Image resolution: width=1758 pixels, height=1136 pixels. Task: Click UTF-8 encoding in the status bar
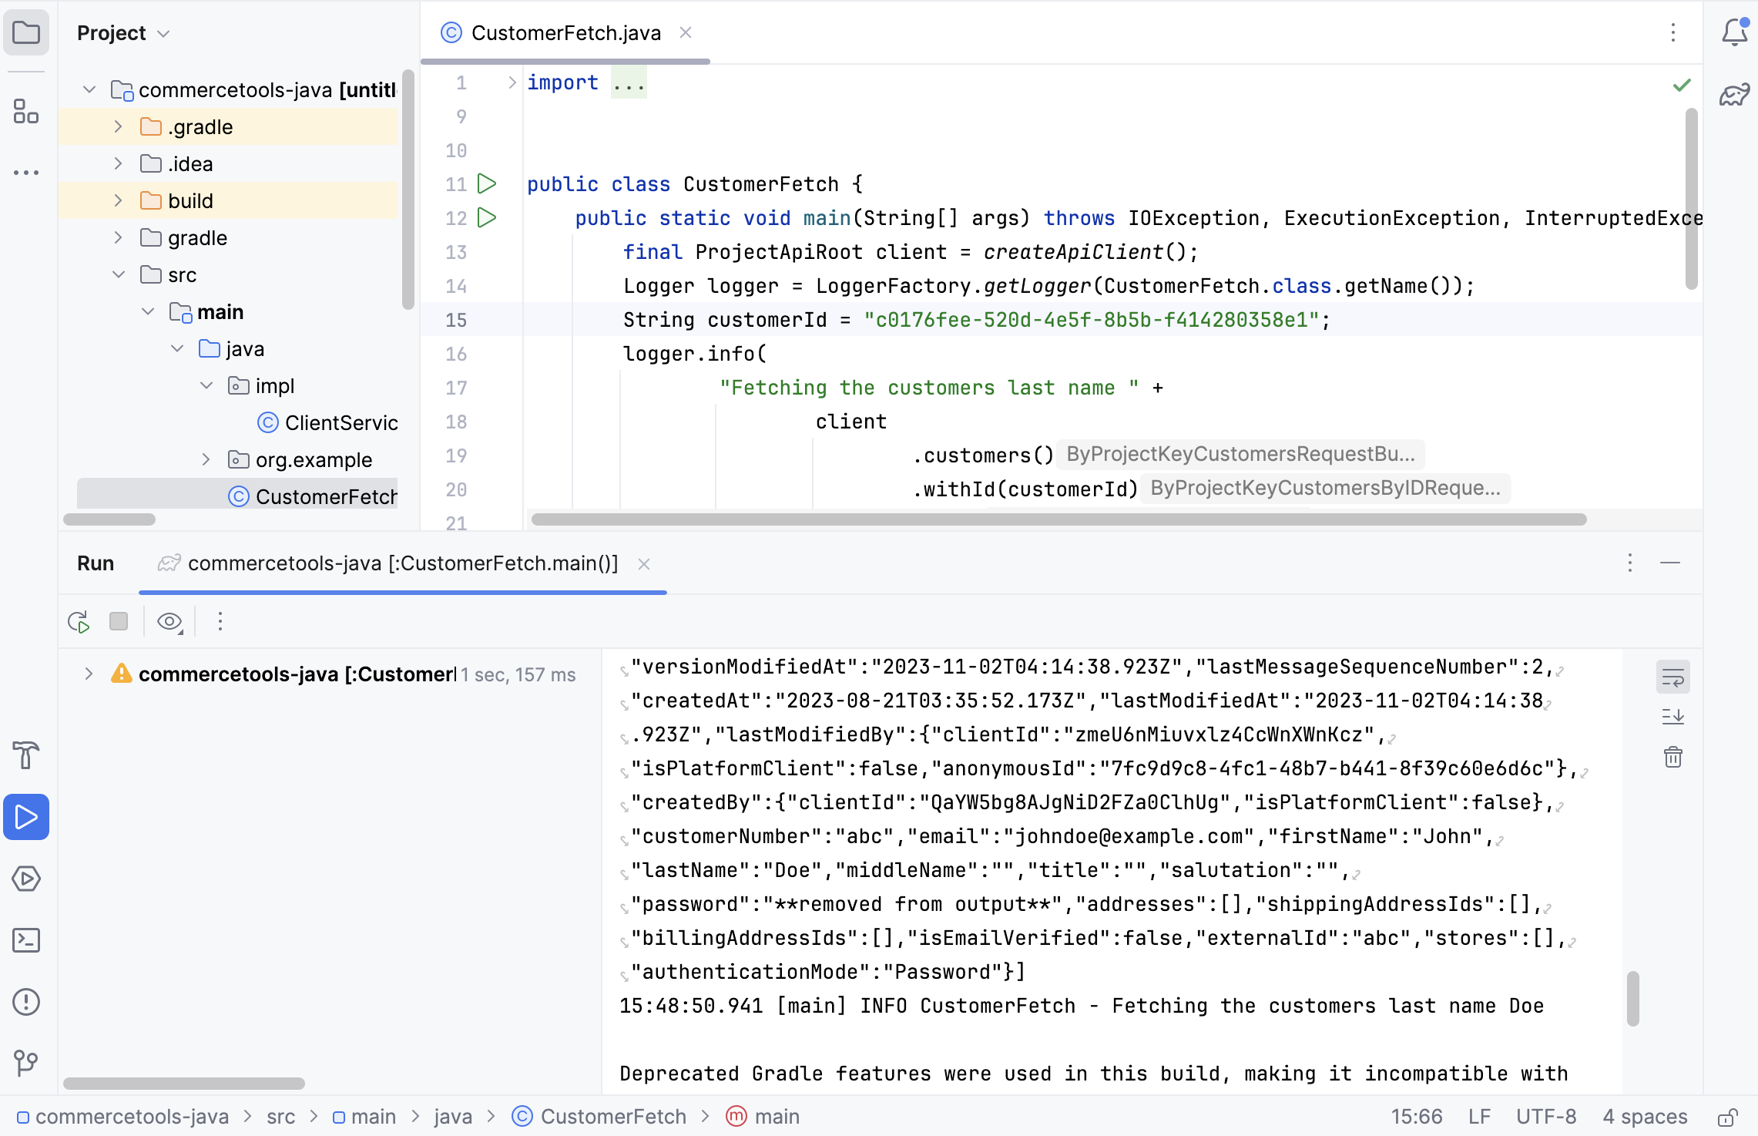(1545, 1117)
